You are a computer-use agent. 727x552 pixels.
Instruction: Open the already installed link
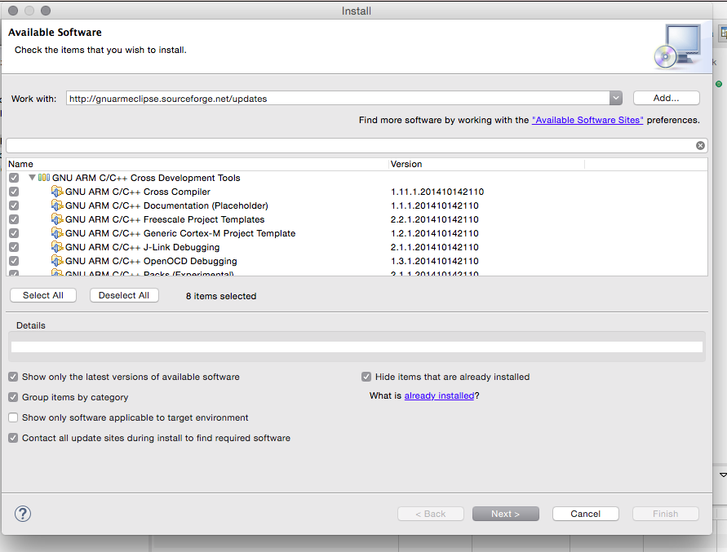[x=439, y=395]
